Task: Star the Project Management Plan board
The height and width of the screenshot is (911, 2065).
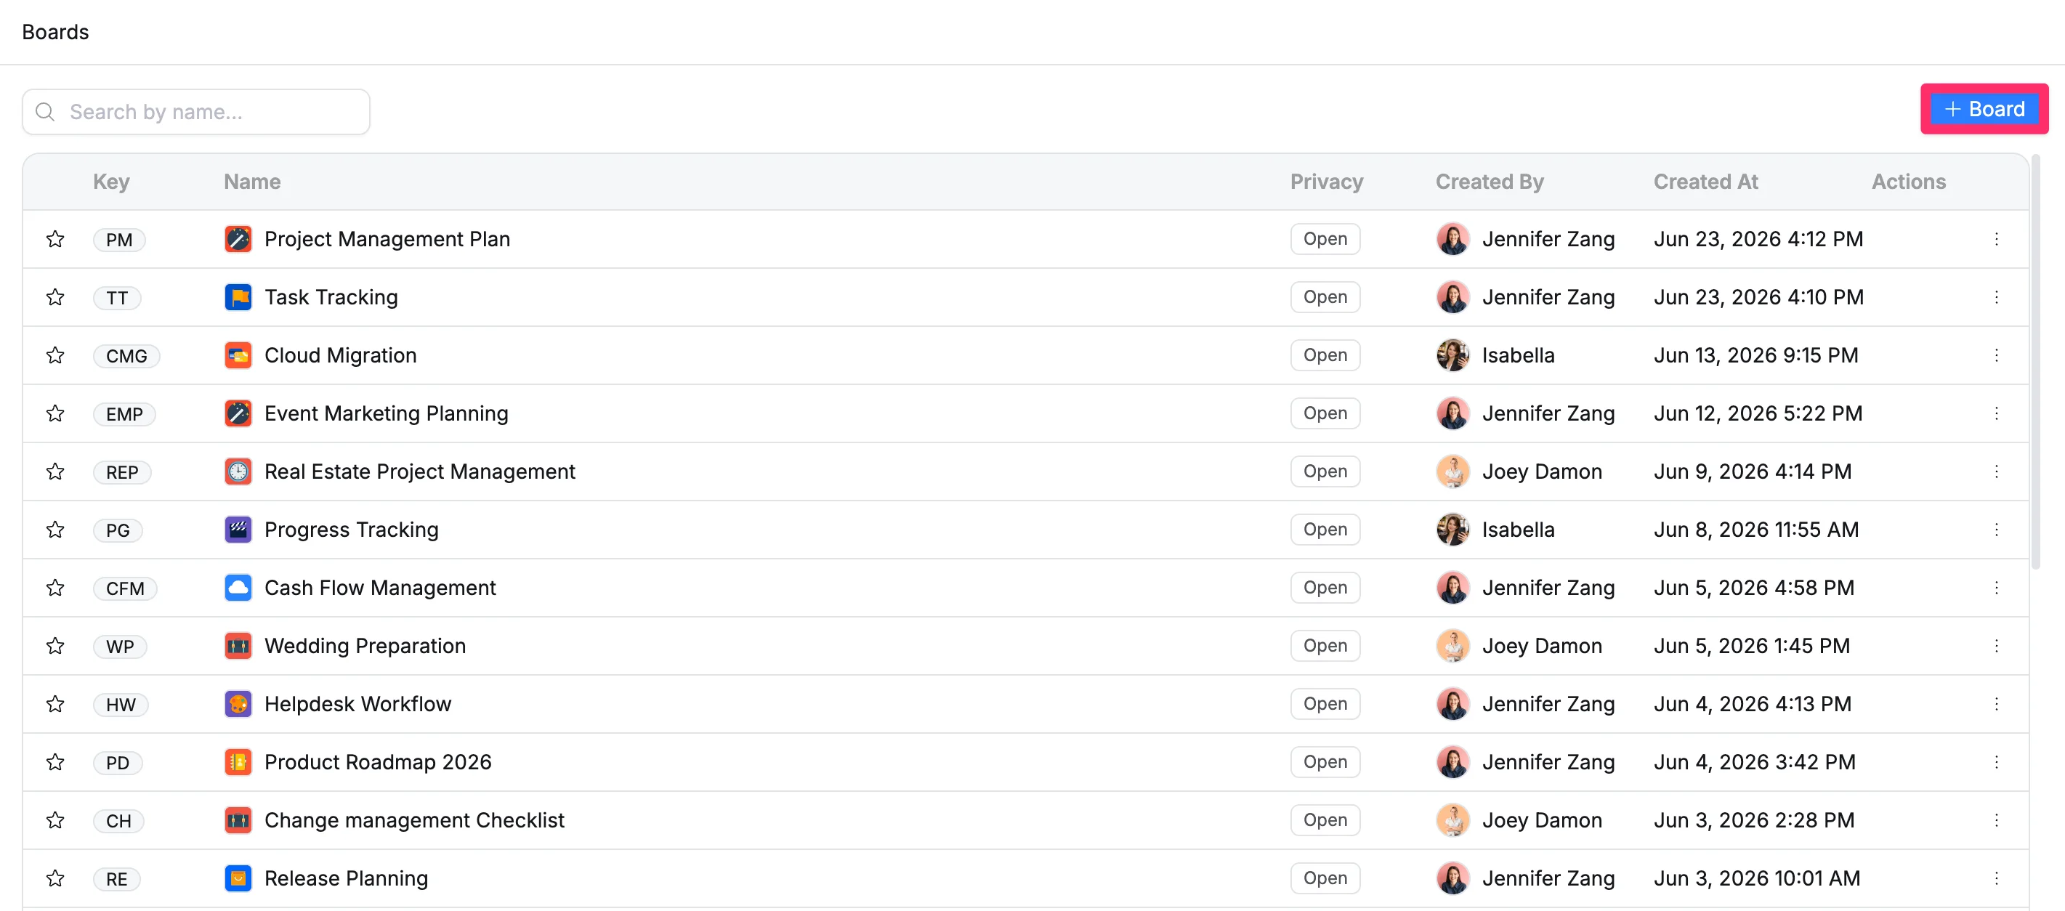Action: [55, 239]
